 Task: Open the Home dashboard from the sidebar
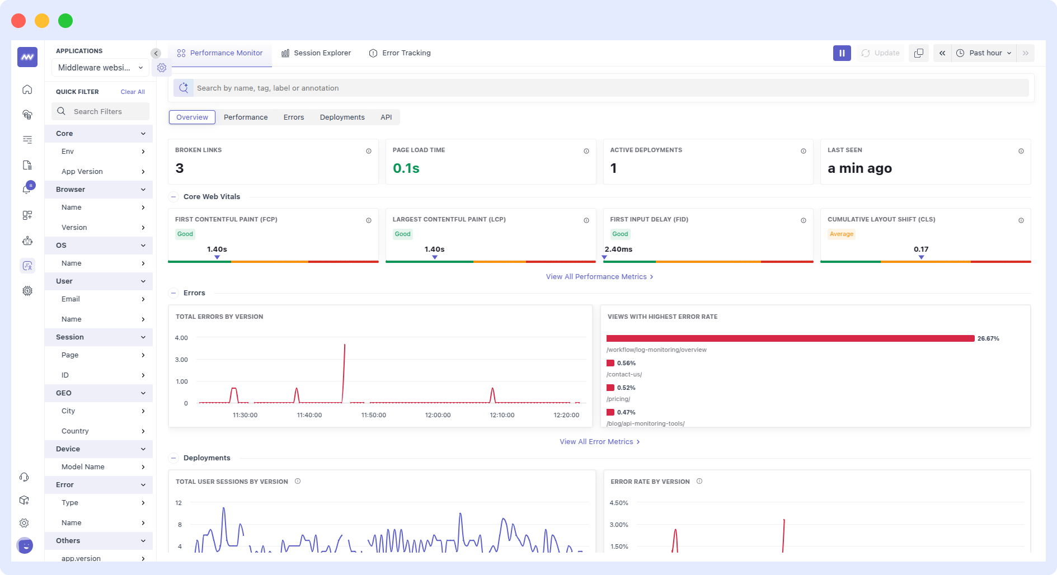(x=27, y=89)
